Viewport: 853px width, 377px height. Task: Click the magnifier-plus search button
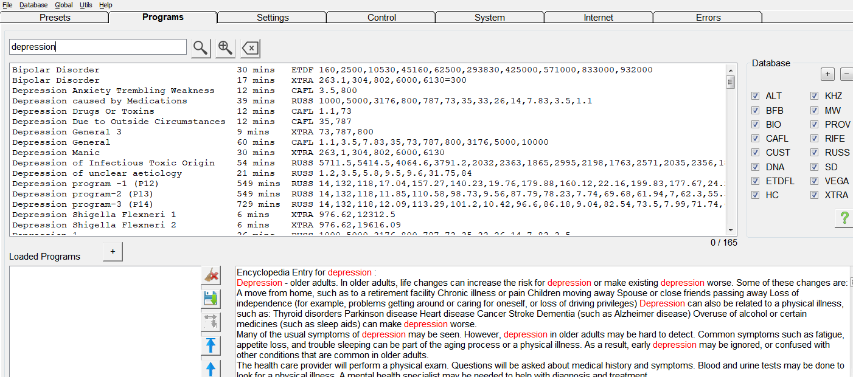(225, 48)
